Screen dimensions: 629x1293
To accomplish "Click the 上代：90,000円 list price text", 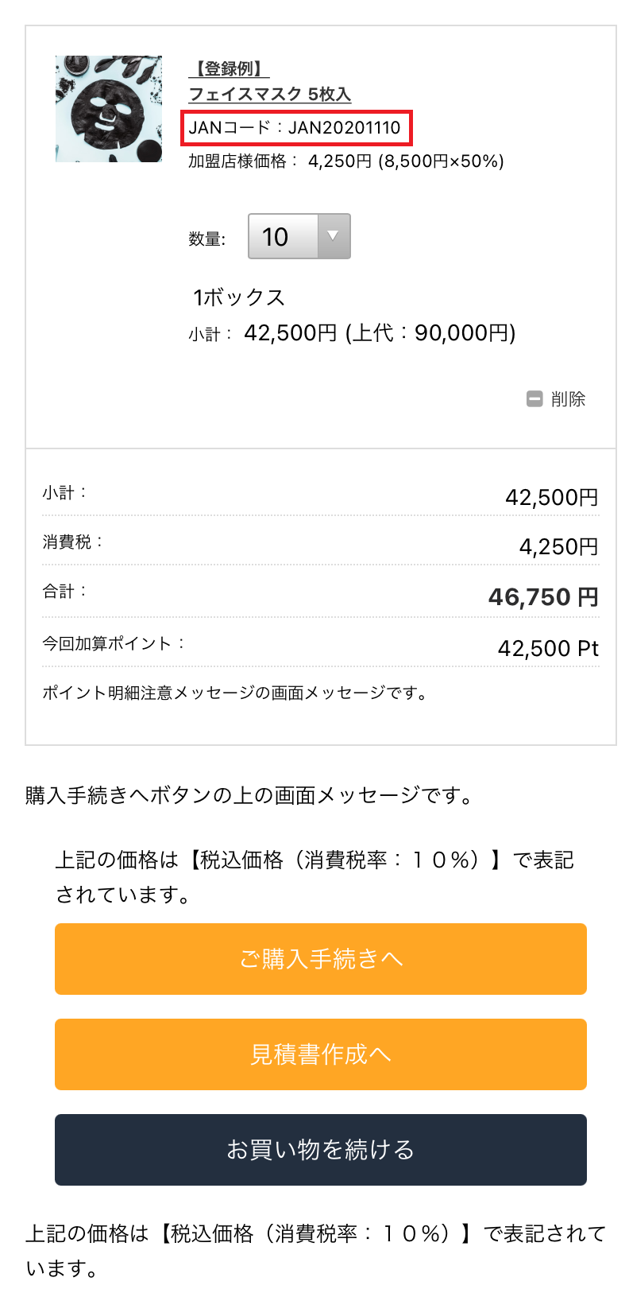I will 431,332.
